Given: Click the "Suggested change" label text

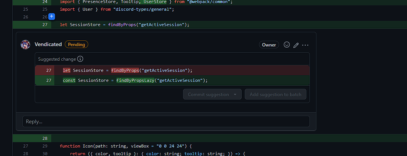Looking at the screenshot, I should tap(57, 59).
